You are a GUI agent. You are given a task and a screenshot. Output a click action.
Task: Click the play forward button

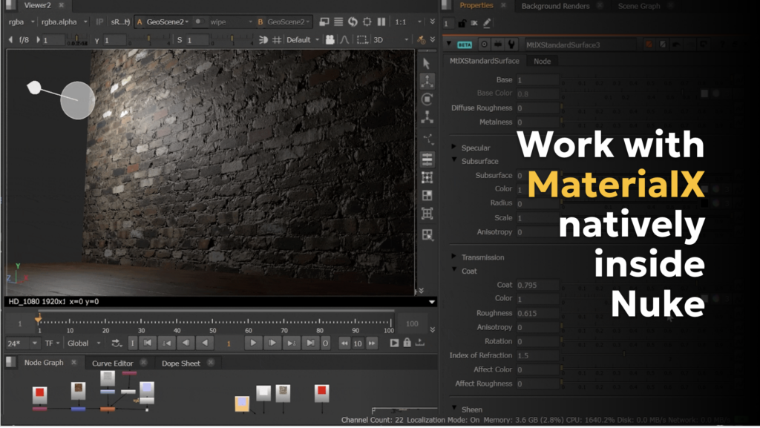point(254,343)
